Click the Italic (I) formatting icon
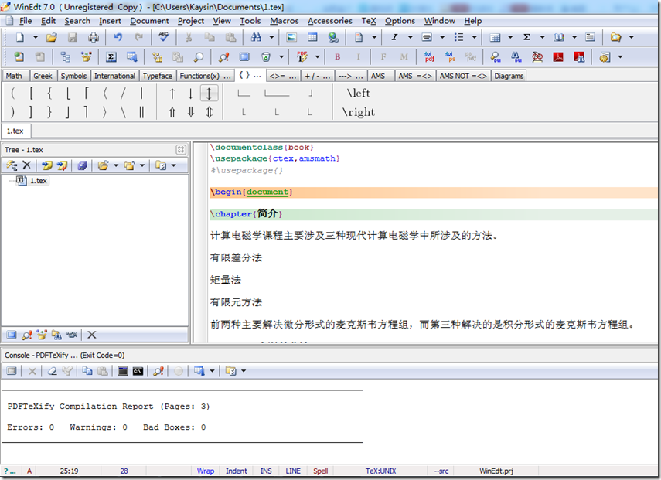This screenshot has width=661, height=480. coord(358,56)
